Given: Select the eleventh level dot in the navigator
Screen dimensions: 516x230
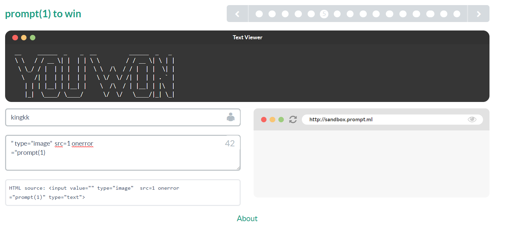Looking at the screenshot, I should (x=390, y=14).
